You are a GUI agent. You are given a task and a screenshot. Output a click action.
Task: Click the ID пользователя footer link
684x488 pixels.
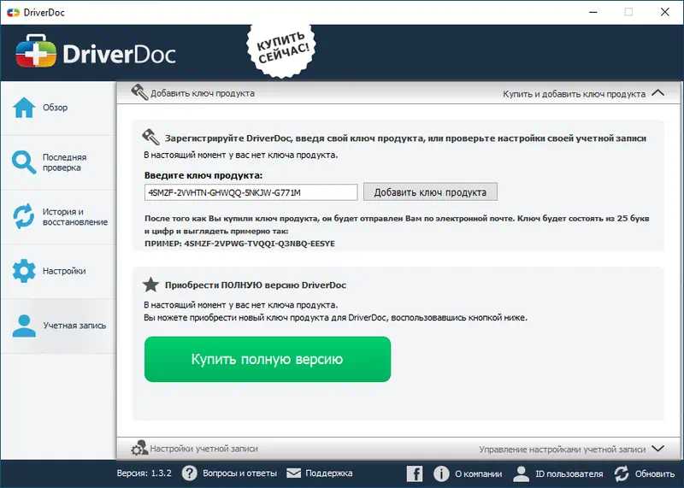point(569,473)
